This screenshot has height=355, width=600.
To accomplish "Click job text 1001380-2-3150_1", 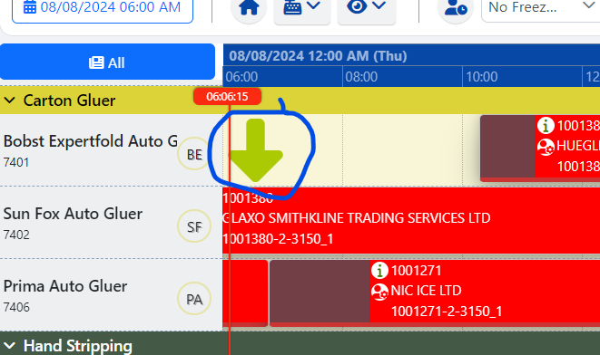I will 278,239.
